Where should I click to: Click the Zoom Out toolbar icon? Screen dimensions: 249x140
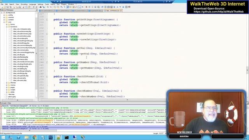51,7
